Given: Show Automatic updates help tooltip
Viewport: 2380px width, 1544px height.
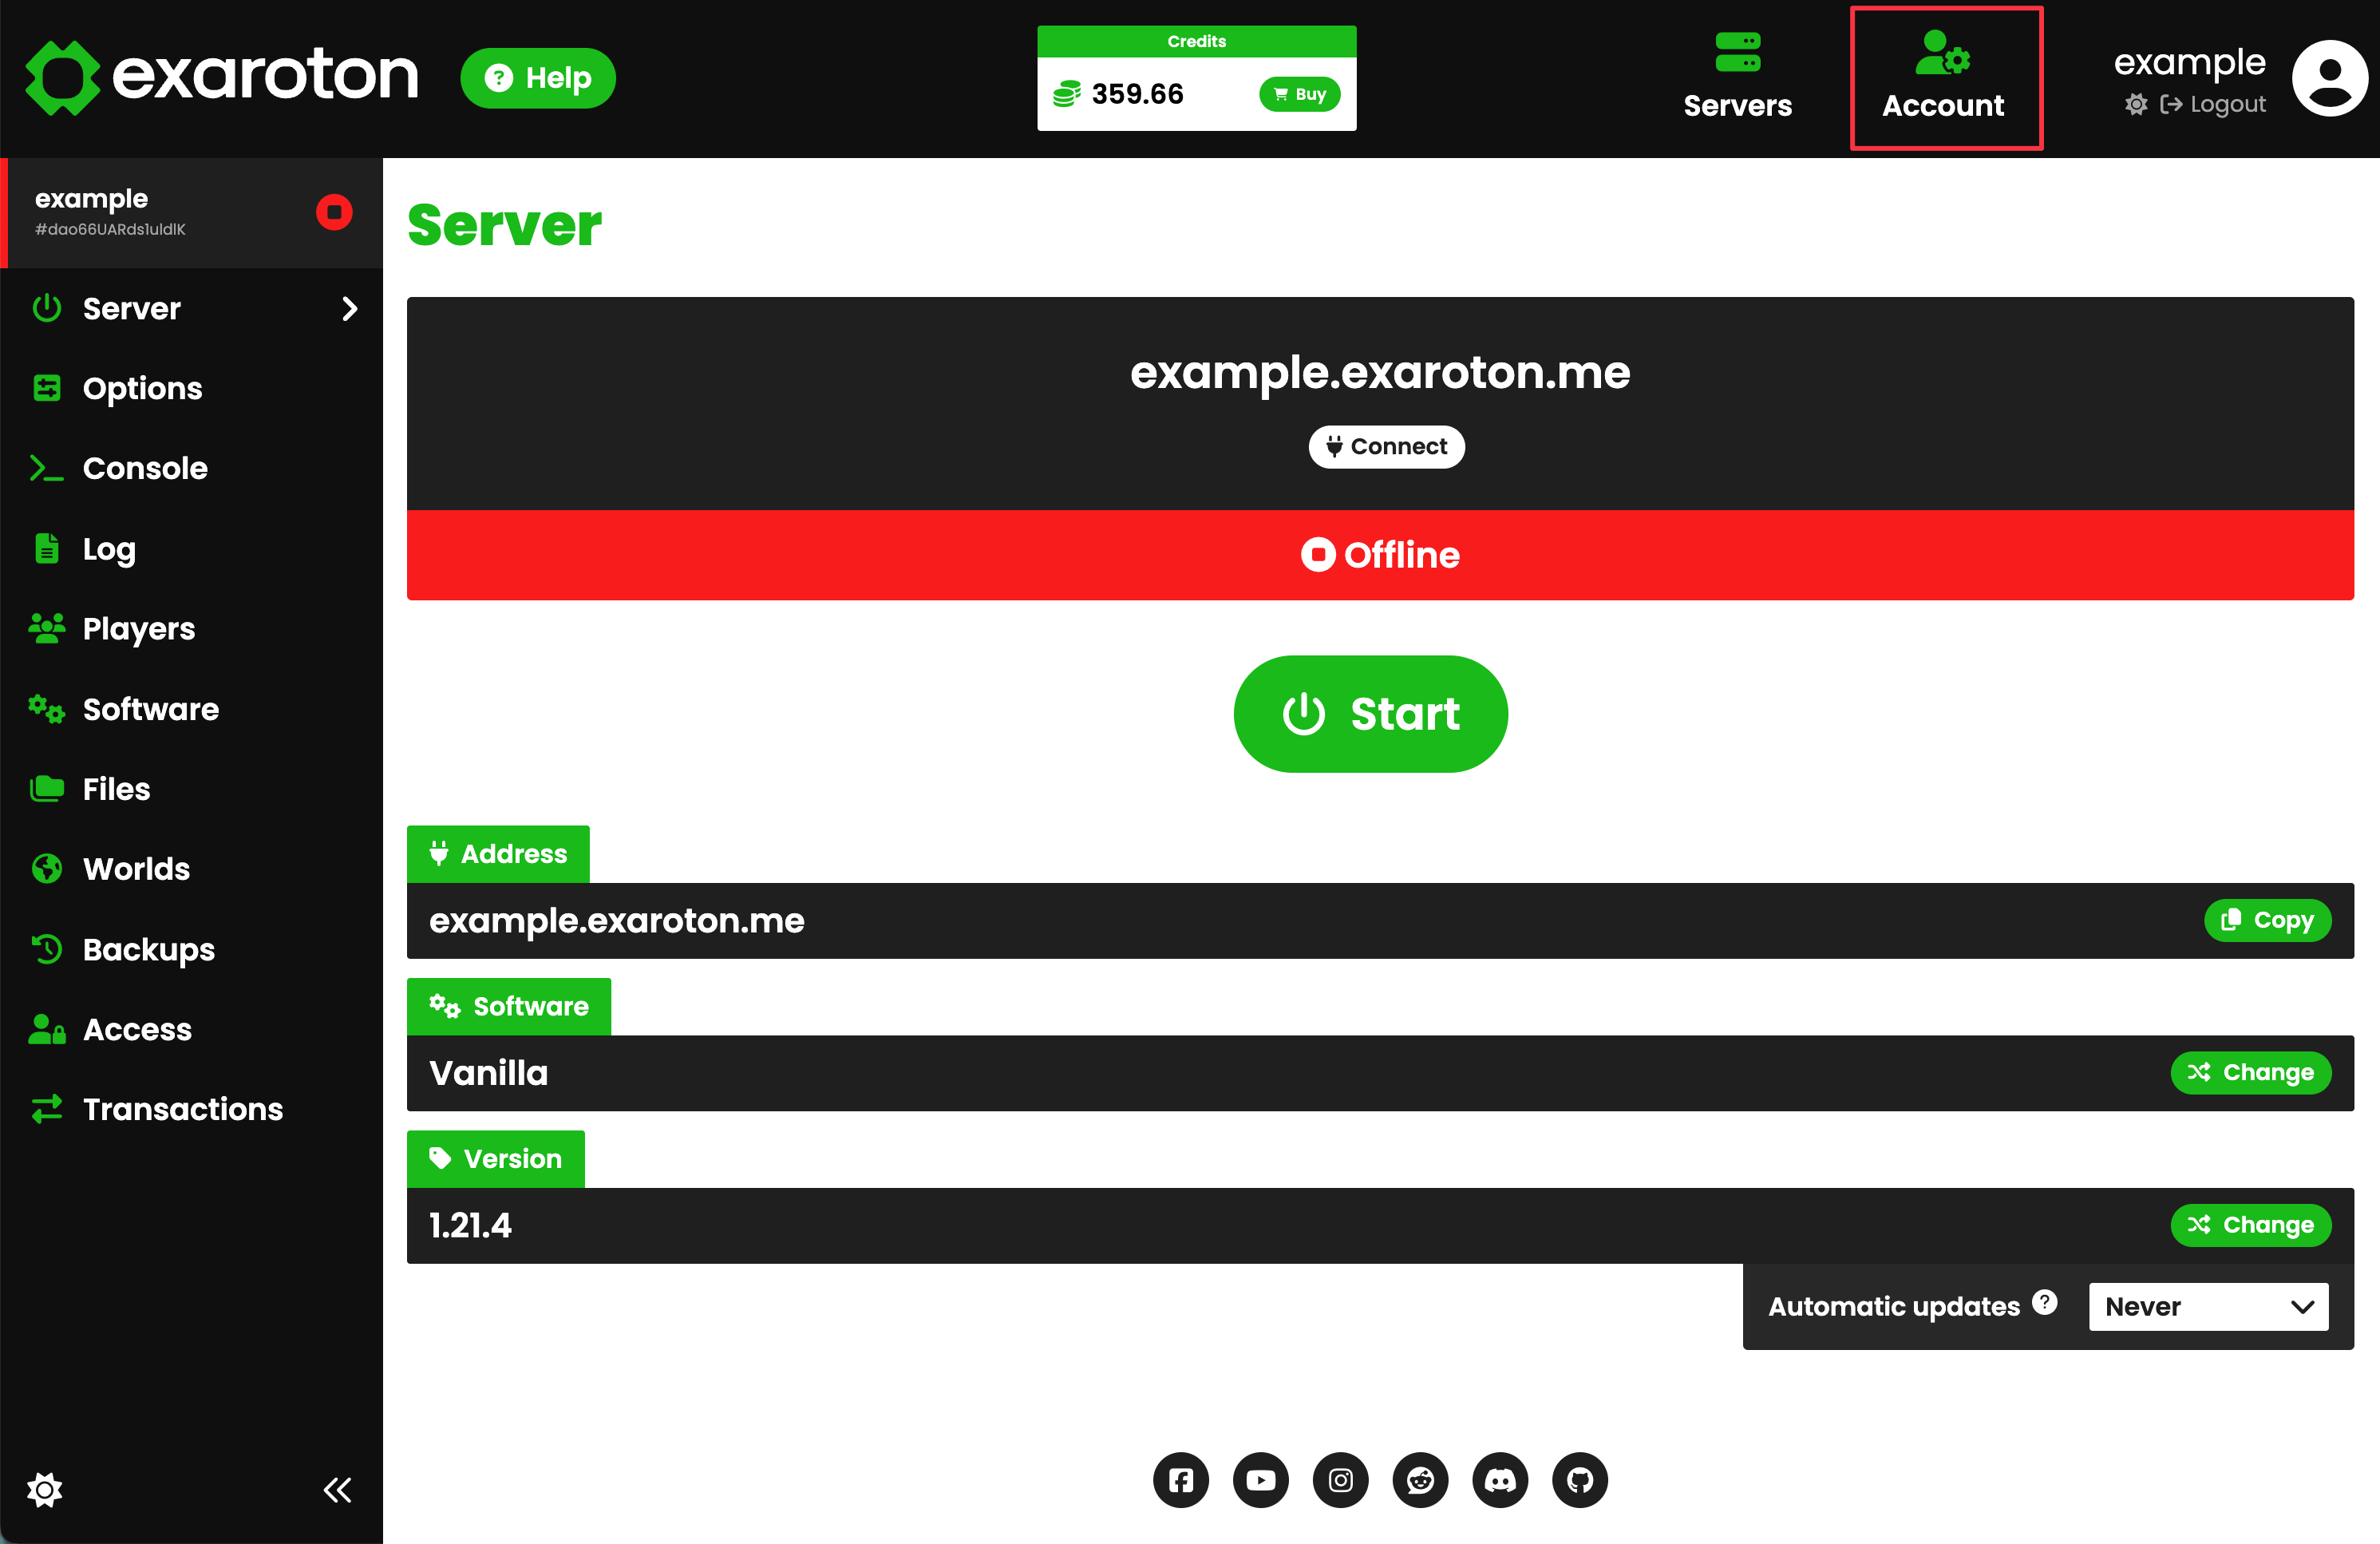Looking at the screenshot, I should point(2045,1302).
